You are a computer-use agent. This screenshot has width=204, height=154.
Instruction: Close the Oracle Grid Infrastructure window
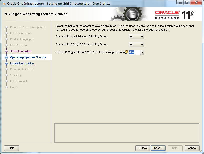196,3
